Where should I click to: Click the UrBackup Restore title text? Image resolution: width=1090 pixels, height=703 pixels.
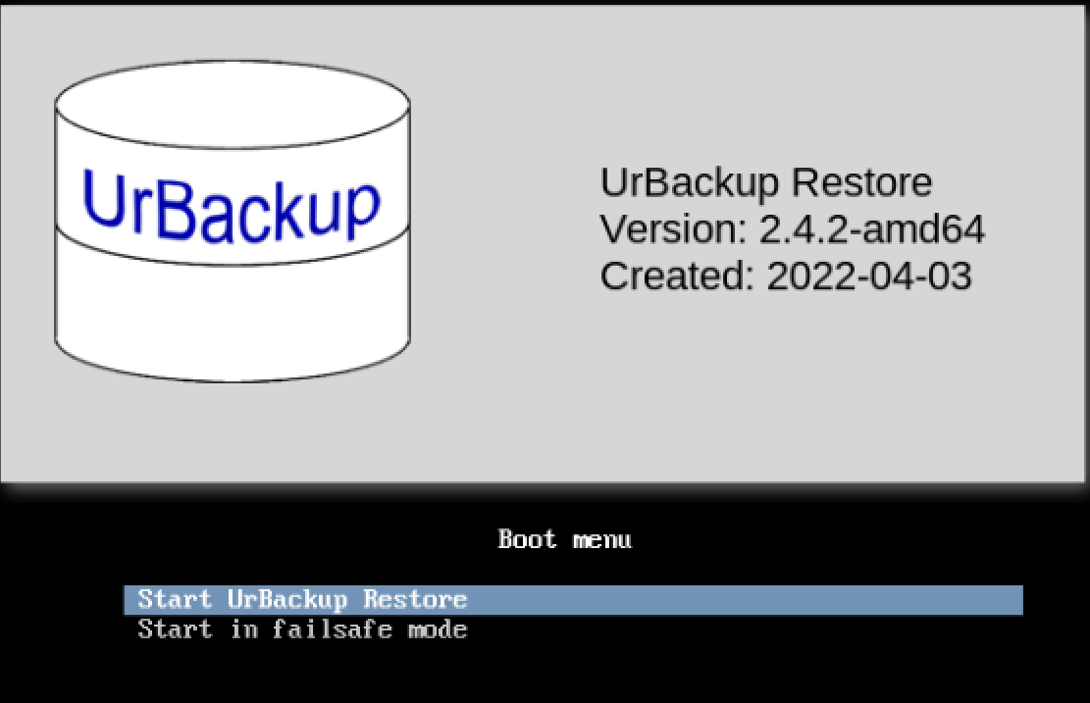[765, 182]
